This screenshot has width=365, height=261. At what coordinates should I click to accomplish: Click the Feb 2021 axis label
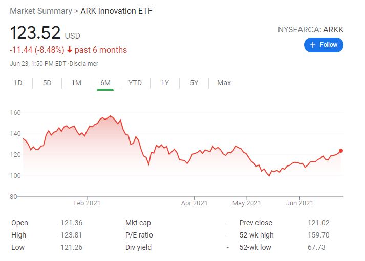pos(87,203)
